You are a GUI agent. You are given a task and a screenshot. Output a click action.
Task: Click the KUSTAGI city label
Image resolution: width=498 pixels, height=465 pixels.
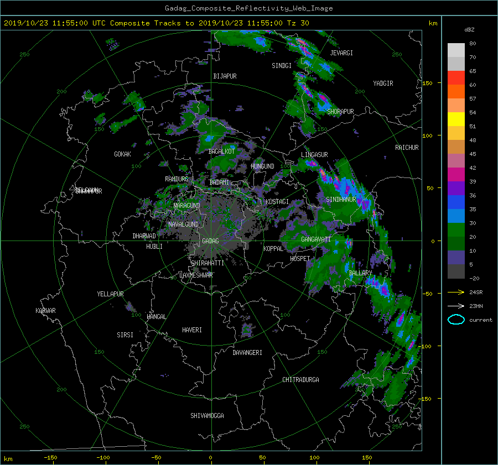click(x=277, y=202)
